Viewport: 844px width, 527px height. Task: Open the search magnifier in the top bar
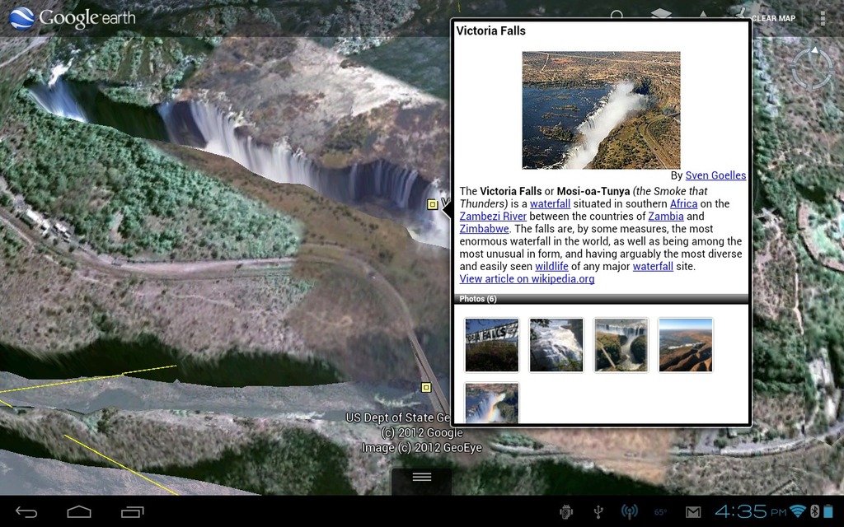coord(617,16)
